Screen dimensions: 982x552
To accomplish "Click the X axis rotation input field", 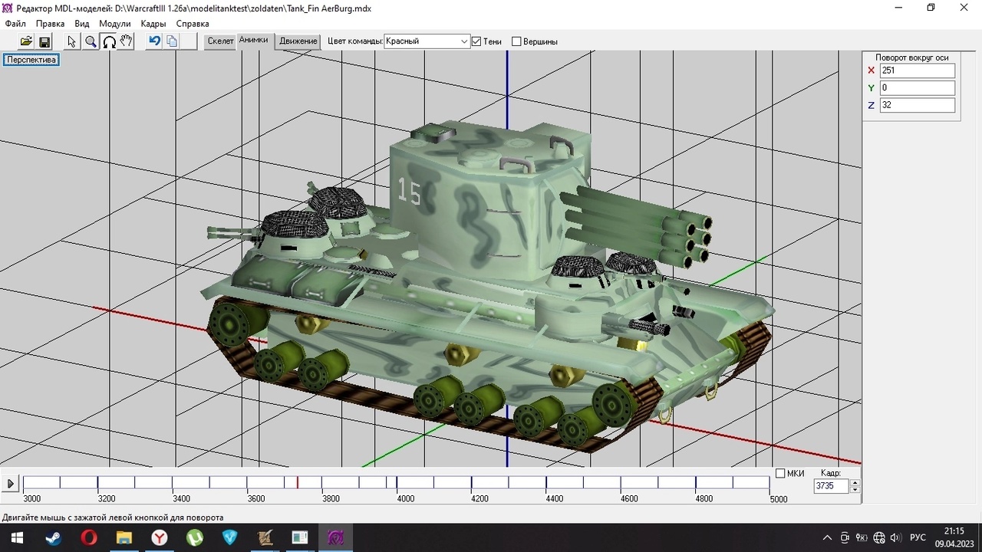I will point(917,71).
